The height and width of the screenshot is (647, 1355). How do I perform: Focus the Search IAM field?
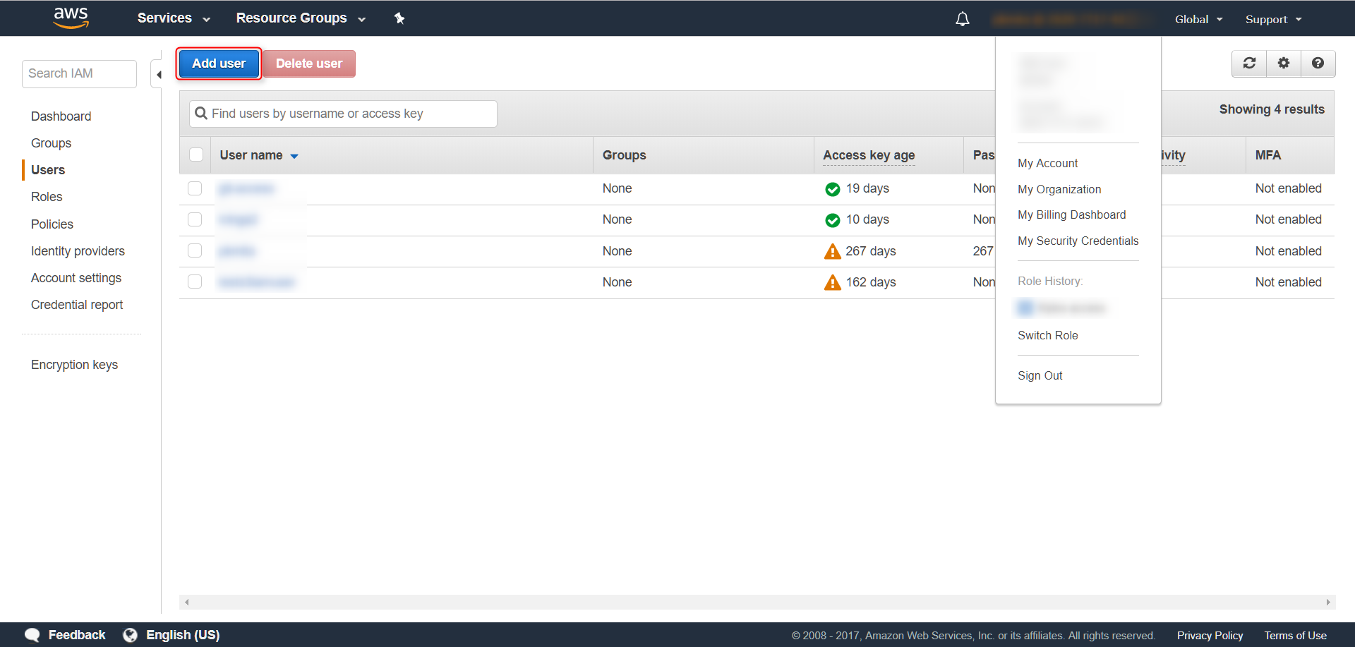79,74
